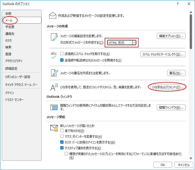
Task: Click the scrollbar down arrow
Action: (x=191, y=158)
